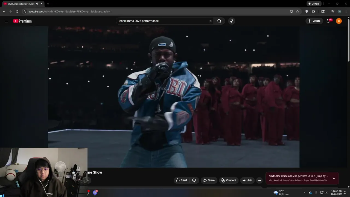The width and height of the screenshot is (350, 197).
Task: Open the volume speaker tray icon
Action: 326,193
